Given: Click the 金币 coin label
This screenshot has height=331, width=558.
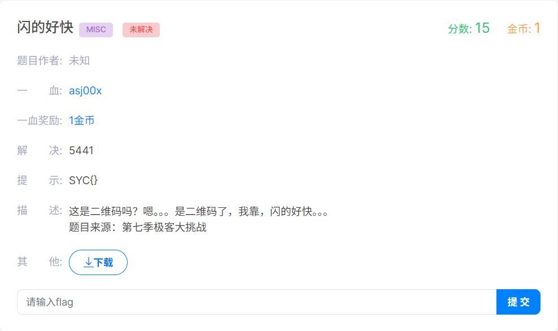Looking at the screenshot, I should tap(519, 29).
